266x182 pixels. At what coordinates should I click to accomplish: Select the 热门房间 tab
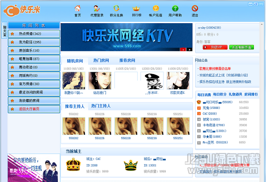pos(101,60)
